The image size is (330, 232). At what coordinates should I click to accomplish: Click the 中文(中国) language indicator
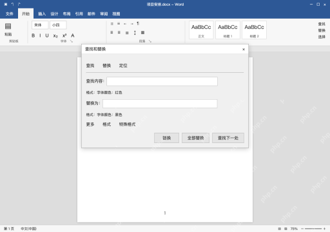pyautogui.click(x=28, y=229)
